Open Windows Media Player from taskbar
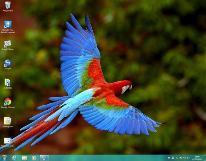Image resolution: width=206 pixels, height=161 pixels. click(x=34, y=158)
